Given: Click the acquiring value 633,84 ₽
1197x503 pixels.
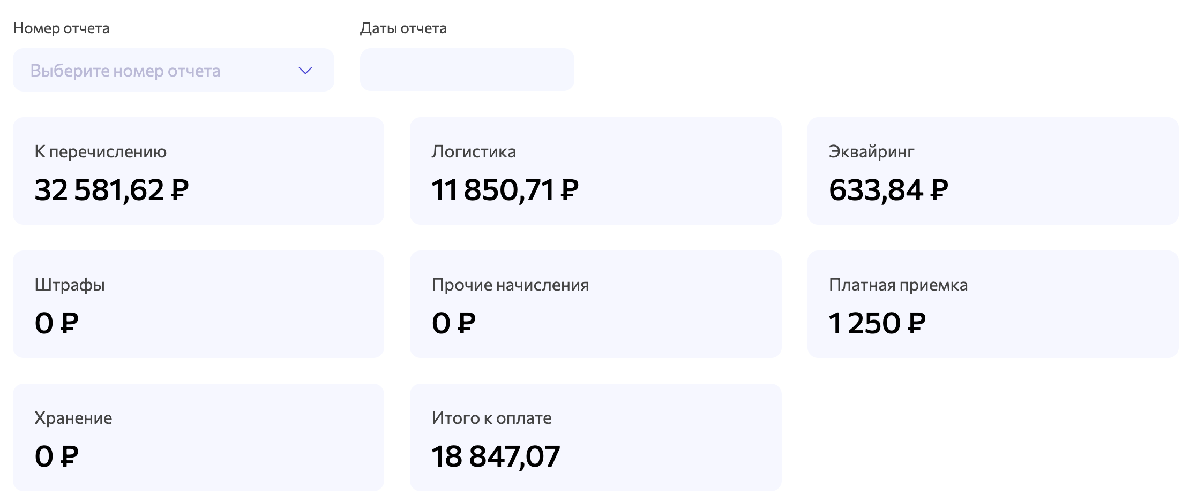Looking at the screenshot, I should (889, 189).
